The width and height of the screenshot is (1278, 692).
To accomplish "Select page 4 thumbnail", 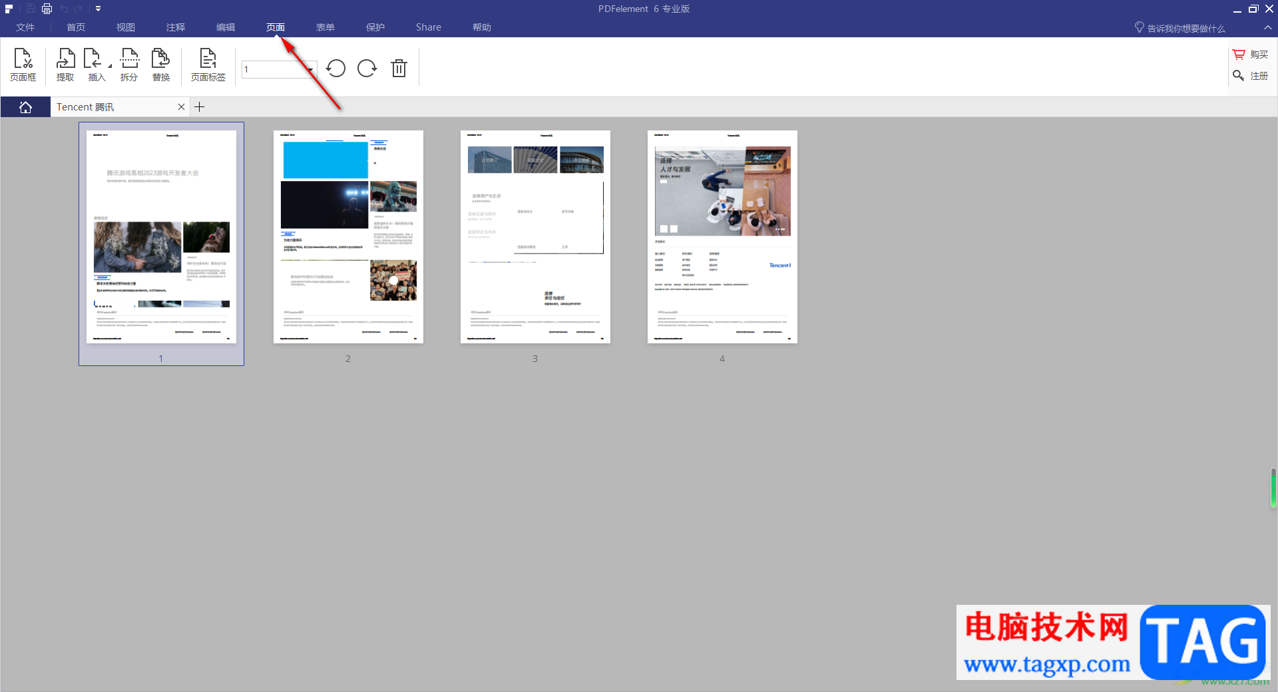I will click(722, 237).
